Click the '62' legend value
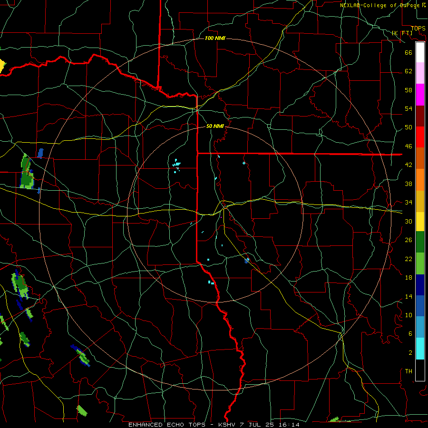Screen dimensions: 428x428 (409, 71)
